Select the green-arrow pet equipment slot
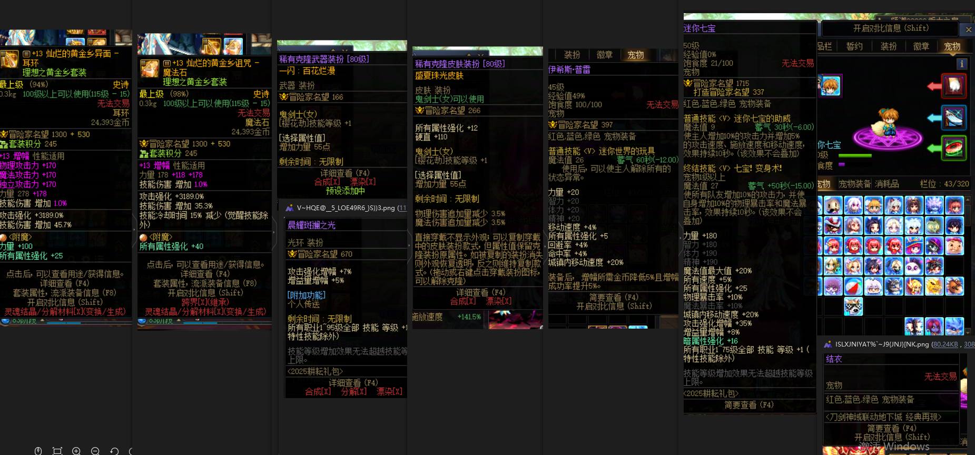This screenshot has height=455, width=975. [954, 147]
